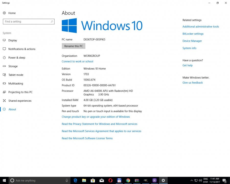Click the Rename this PC button
Image resolution: width=230 pixels, height=184 pixels.
tap(74, 46)
